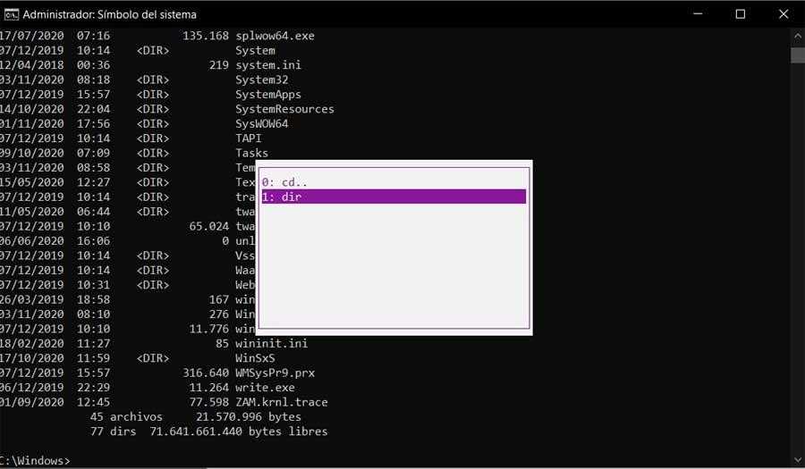
Task: Click the 'system.ini' file name
Action: pos(268,65)
